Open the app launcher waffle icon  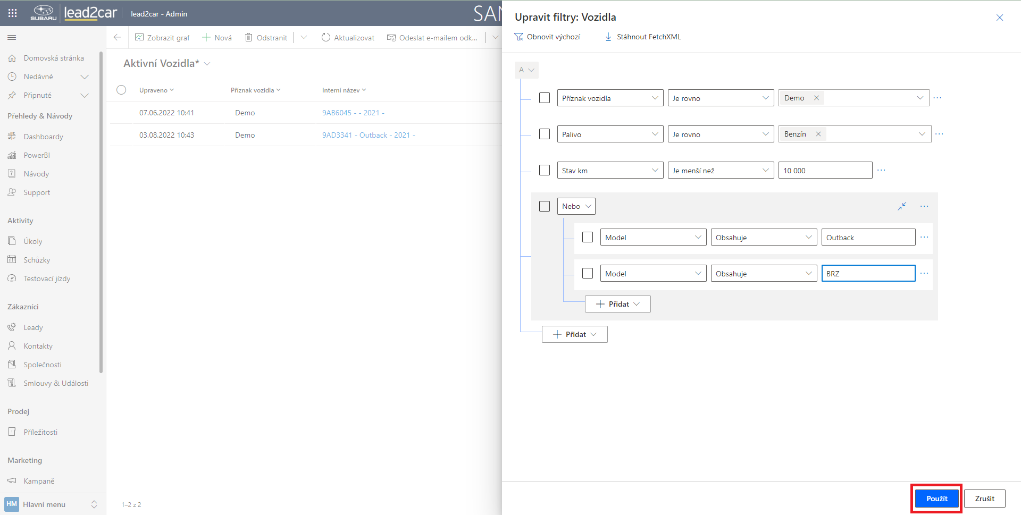click(13, 13)
